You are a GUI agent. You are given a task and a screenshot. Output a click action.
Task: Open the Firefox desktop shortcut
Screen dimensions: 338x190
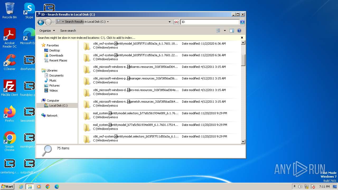tap(10, 114)
